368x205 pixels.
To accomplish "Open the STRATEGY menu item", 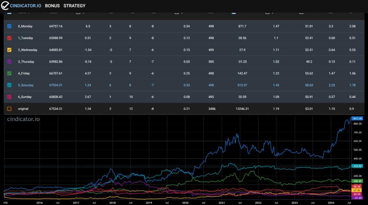I will click(x=74, y=6).
